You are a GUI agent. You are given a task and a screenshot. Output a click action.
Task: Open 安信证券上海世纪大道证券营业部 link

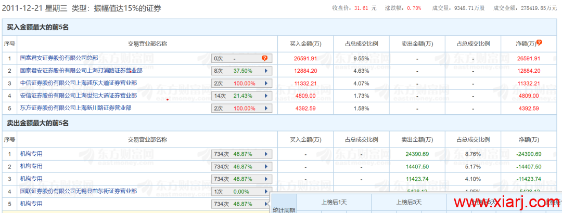[x=78, y=96]
